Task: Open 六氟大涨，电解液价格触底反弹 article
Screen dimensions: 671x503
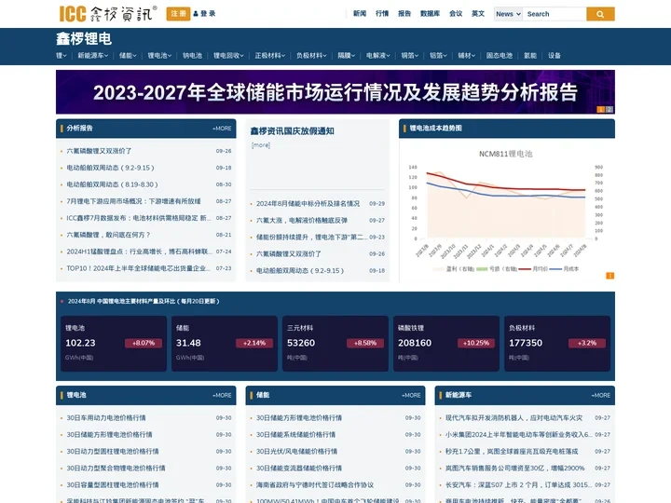Action: [302, 220]
